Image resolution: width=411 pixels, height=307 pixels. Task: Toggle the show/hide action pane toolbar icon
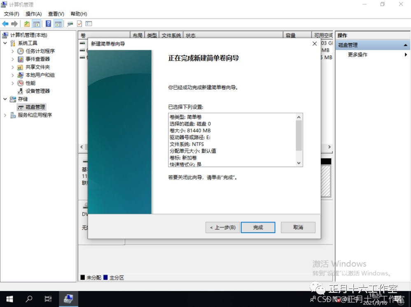pyautogui.click(x=58, y=23)
